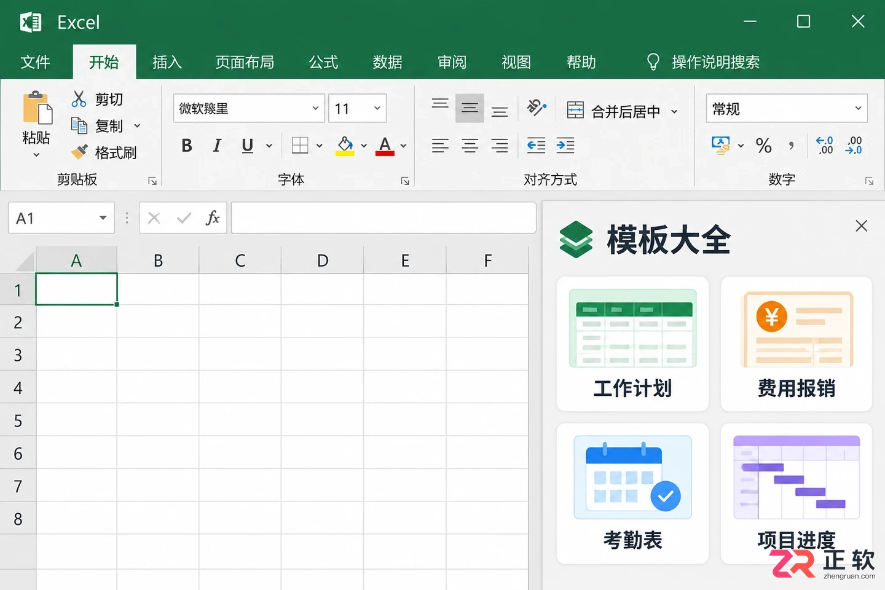Screen dimensions: 885x590
Task: Apply red font color
Action: coord(385,146)
